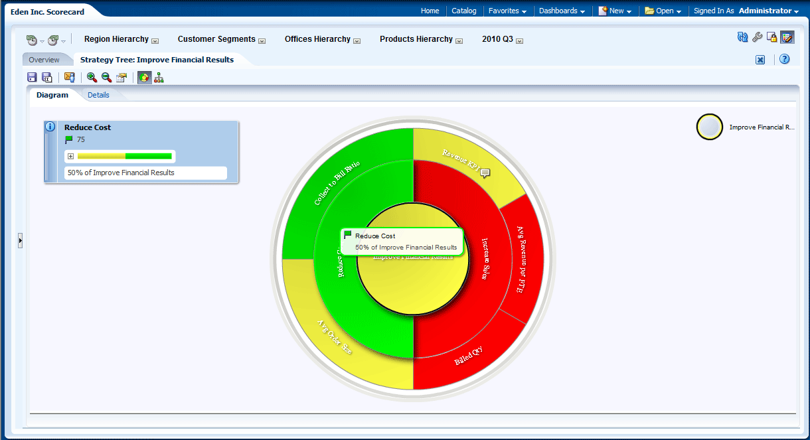This screenshot has width=810, height=440.
Task: Click the refresh arrows icon at top right
Action: click(742, 37)
